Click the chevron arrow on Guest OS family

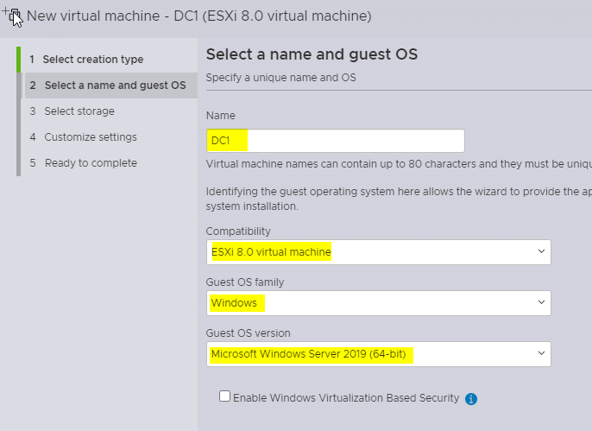541,303
